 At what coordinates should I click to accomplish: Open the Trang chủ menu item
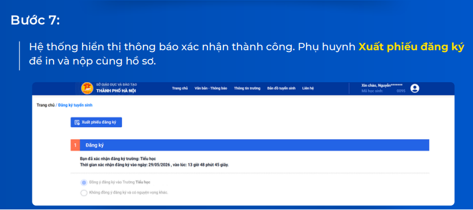pyautogui.click(x=180, y=88)
